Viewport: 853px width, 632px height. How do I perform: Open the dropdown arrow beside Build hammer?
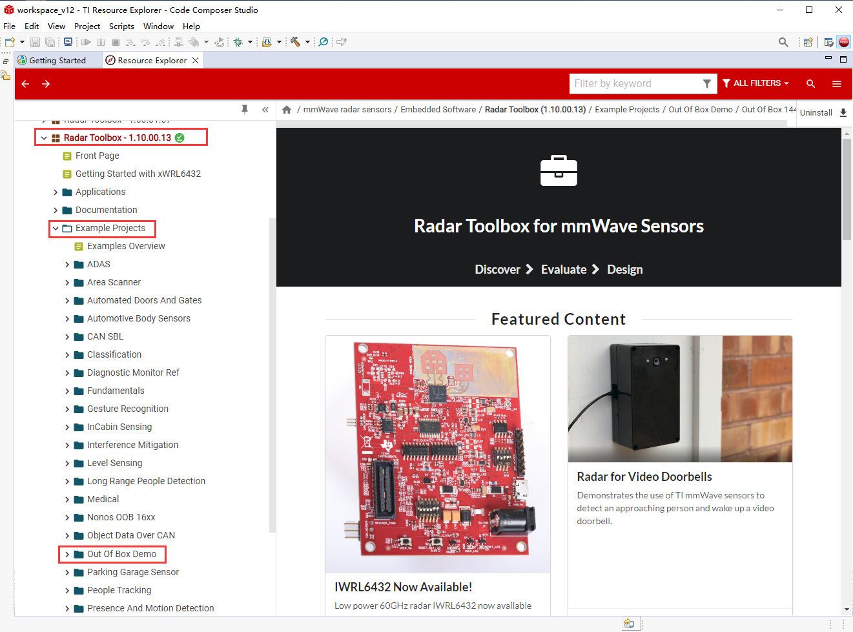(307, 42)
